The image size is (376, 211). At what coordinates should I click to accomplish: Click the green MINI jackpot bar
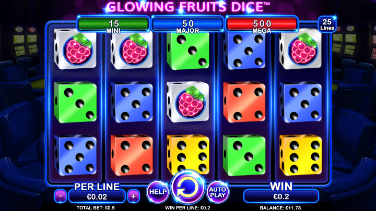(113, 24)
